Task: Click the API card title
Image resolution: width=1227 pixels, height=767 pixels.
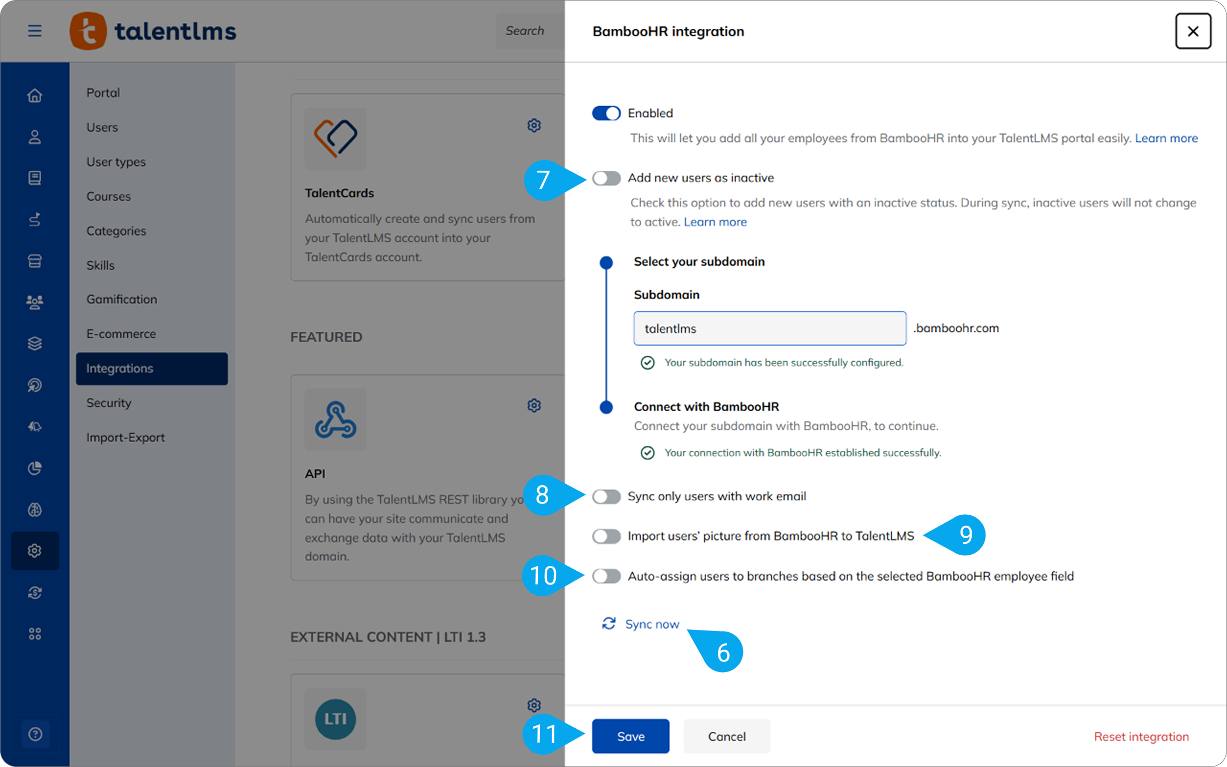Action: click(x=315, y=474)
